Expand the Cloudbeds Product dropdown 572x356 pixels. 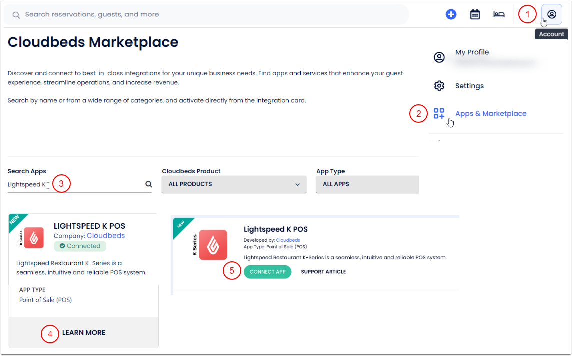[234, 184]
